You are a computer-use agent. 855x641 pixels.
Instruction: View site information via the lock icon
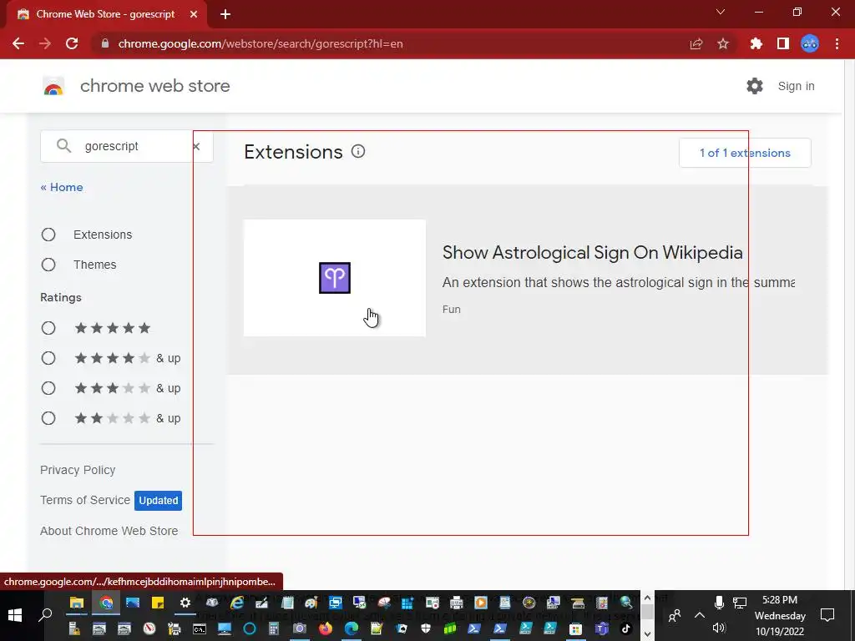pos(104,43)
